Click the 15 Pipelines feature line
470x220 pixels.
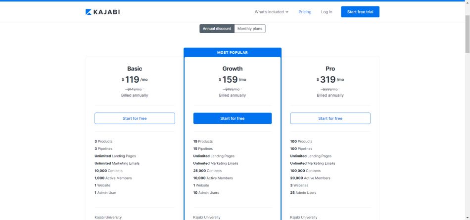click(203, 148)
